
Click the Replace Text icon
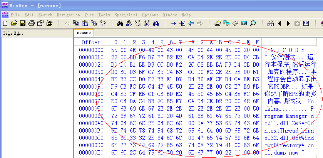pos(138,23)
